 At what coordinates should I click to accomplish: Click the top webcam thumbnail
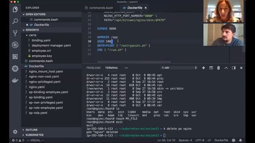click(224, 11)
